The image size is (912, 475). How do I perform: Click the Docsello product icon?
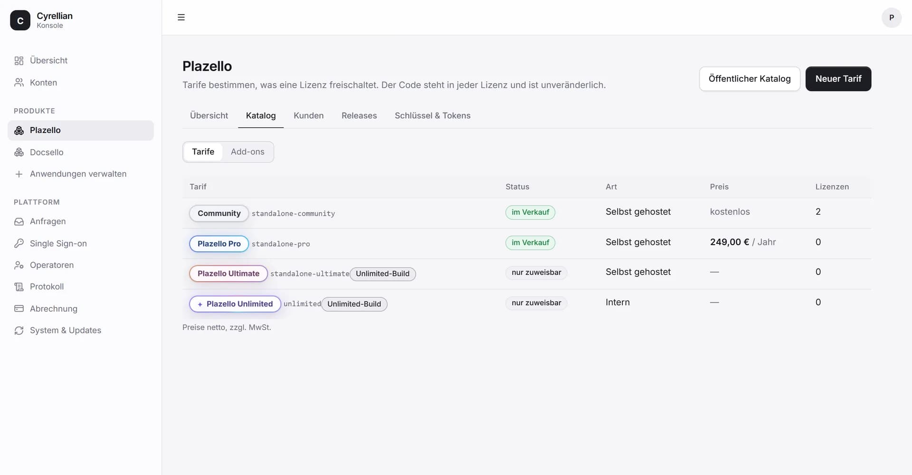19,152
